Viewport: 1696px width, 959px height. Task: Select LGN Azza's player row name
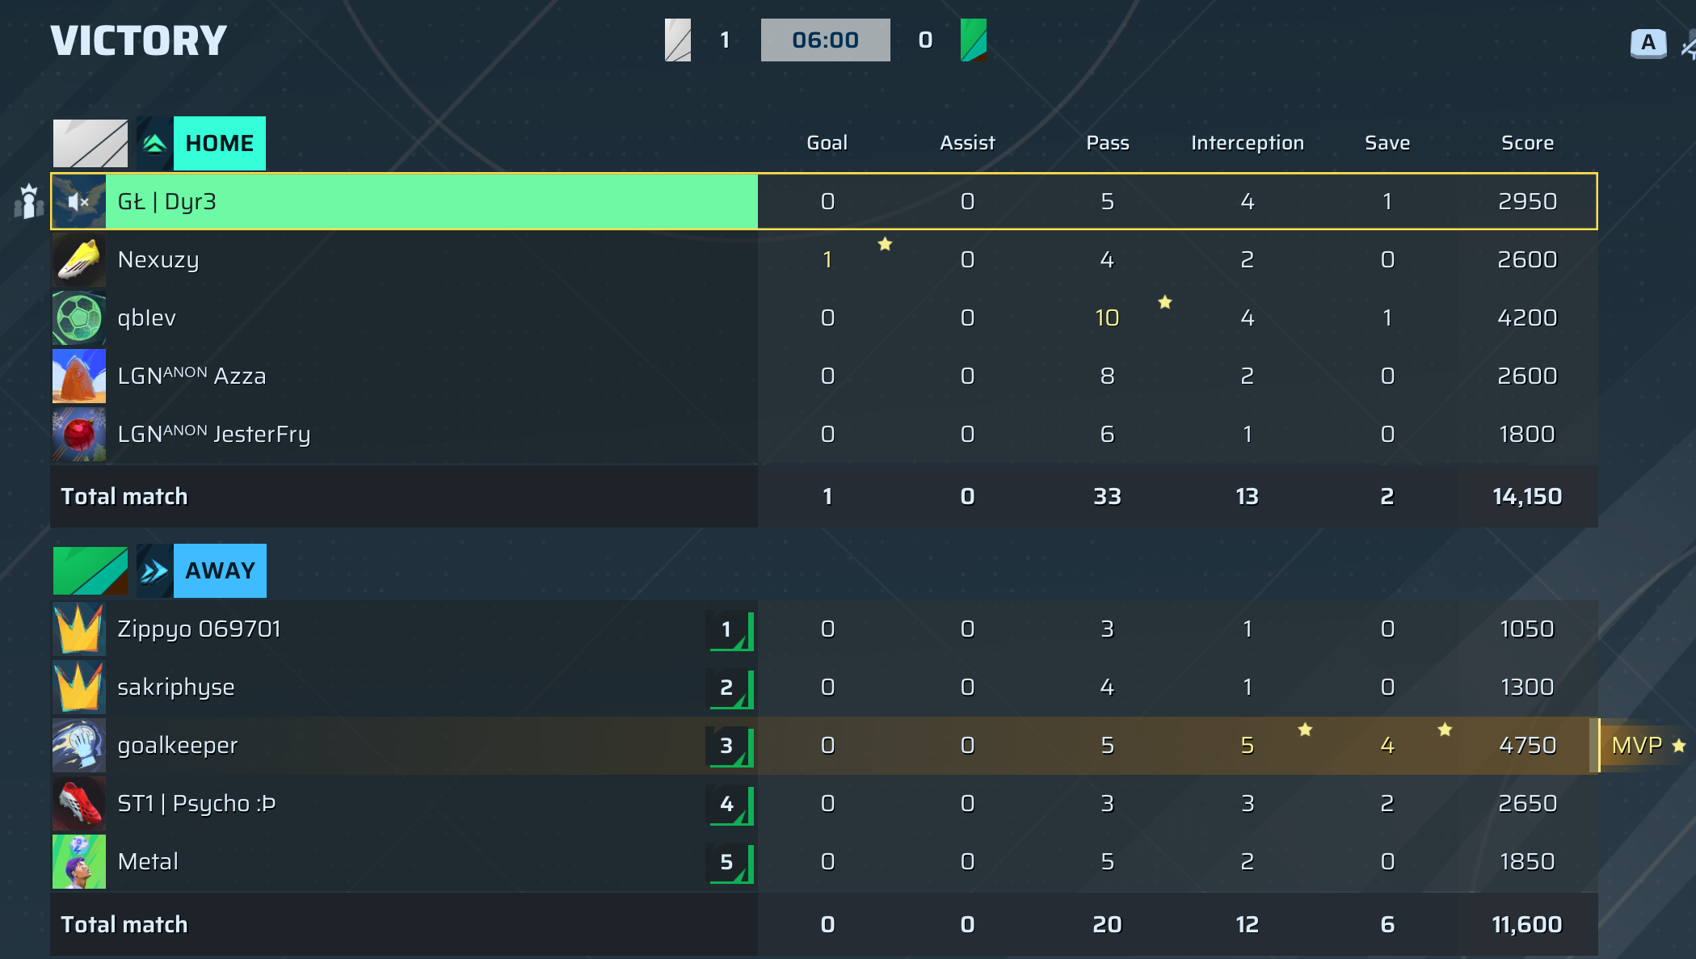(x=191, y=376)
